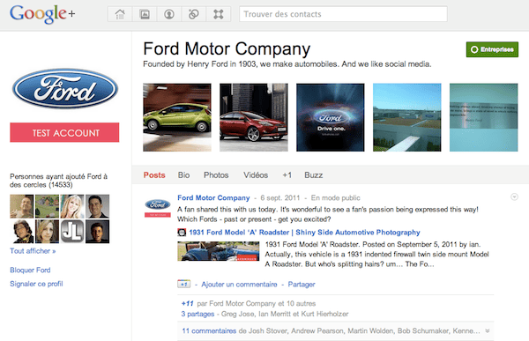Open the Games icon in top toolbar
Screen dimensions: 529x341
point(219,14)
